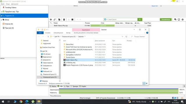This screenshot has width=186, height=104.
Task: Switch to Основне tab in Explorer ribbon
Action: [48, 33]
